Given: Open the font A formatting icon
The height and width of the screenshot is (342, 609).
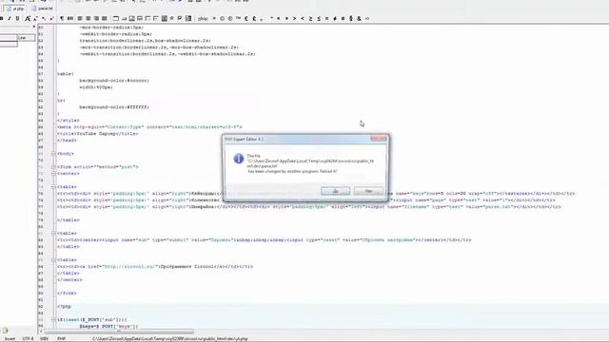Looking at the screenshot, I should tap(28, 18).
